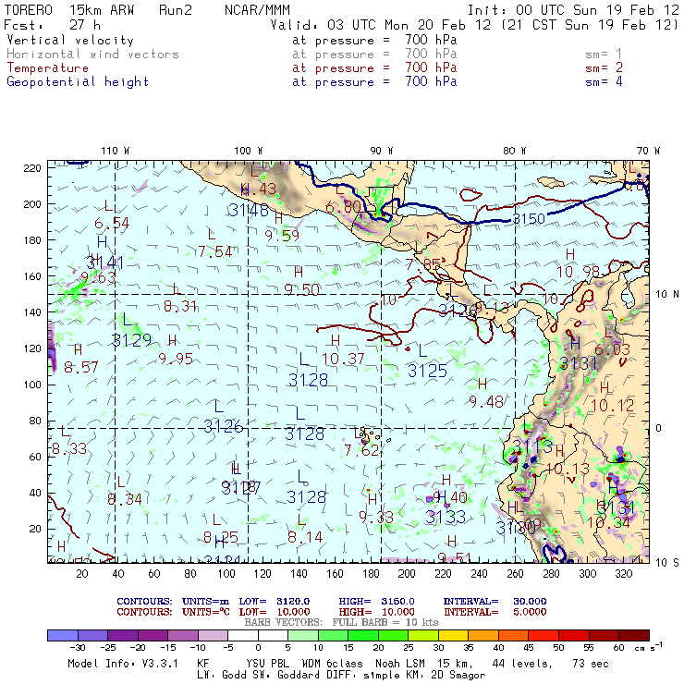Click the red 'sm= 2' smoothing value
The image size is (684, 684).
pyautogui.click(x=604, y=67)
